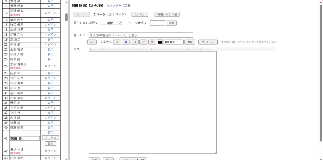The width and height of the screenshot is (323, 160).
Task: Click 表示 for 阿部 彩
Action: [x=50, y=73]
